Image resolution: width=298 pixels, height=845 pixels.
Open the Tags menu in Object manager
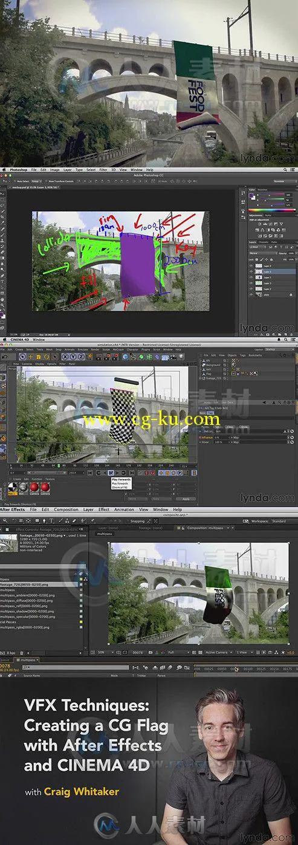coord(243,355)
